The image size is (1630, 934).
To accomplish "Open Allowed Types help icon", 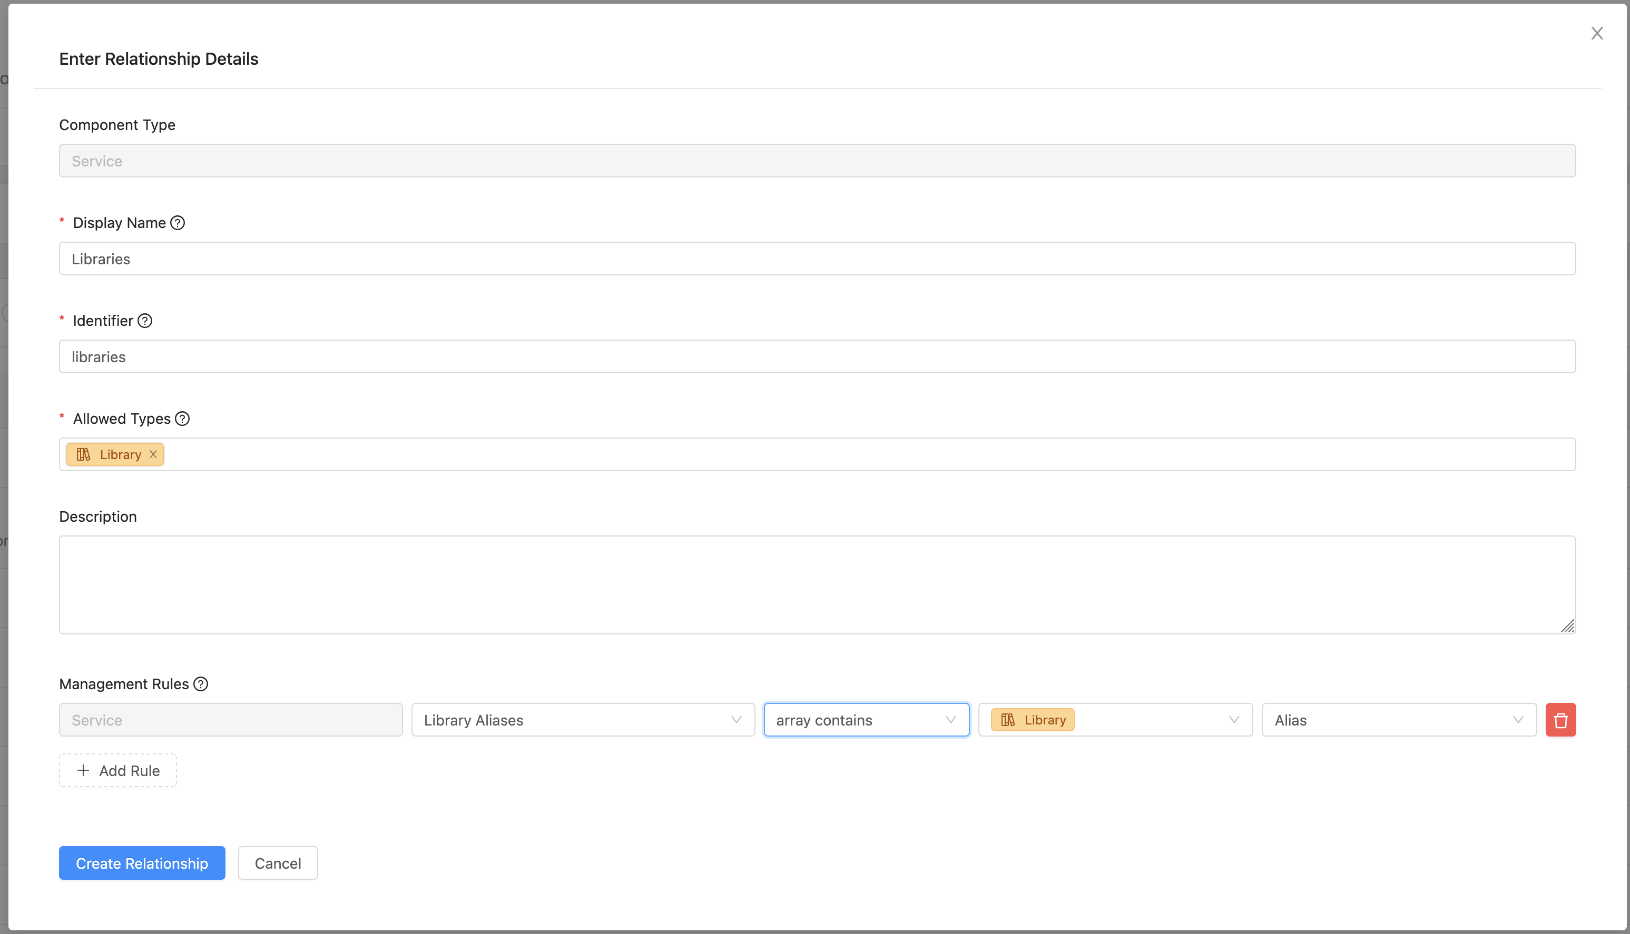I will point(182,419).
